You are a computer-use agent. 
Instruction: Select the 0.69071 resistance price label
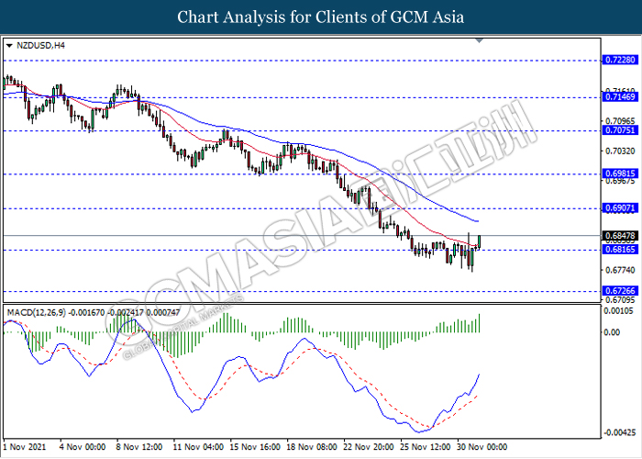click(x=618, y=208)
